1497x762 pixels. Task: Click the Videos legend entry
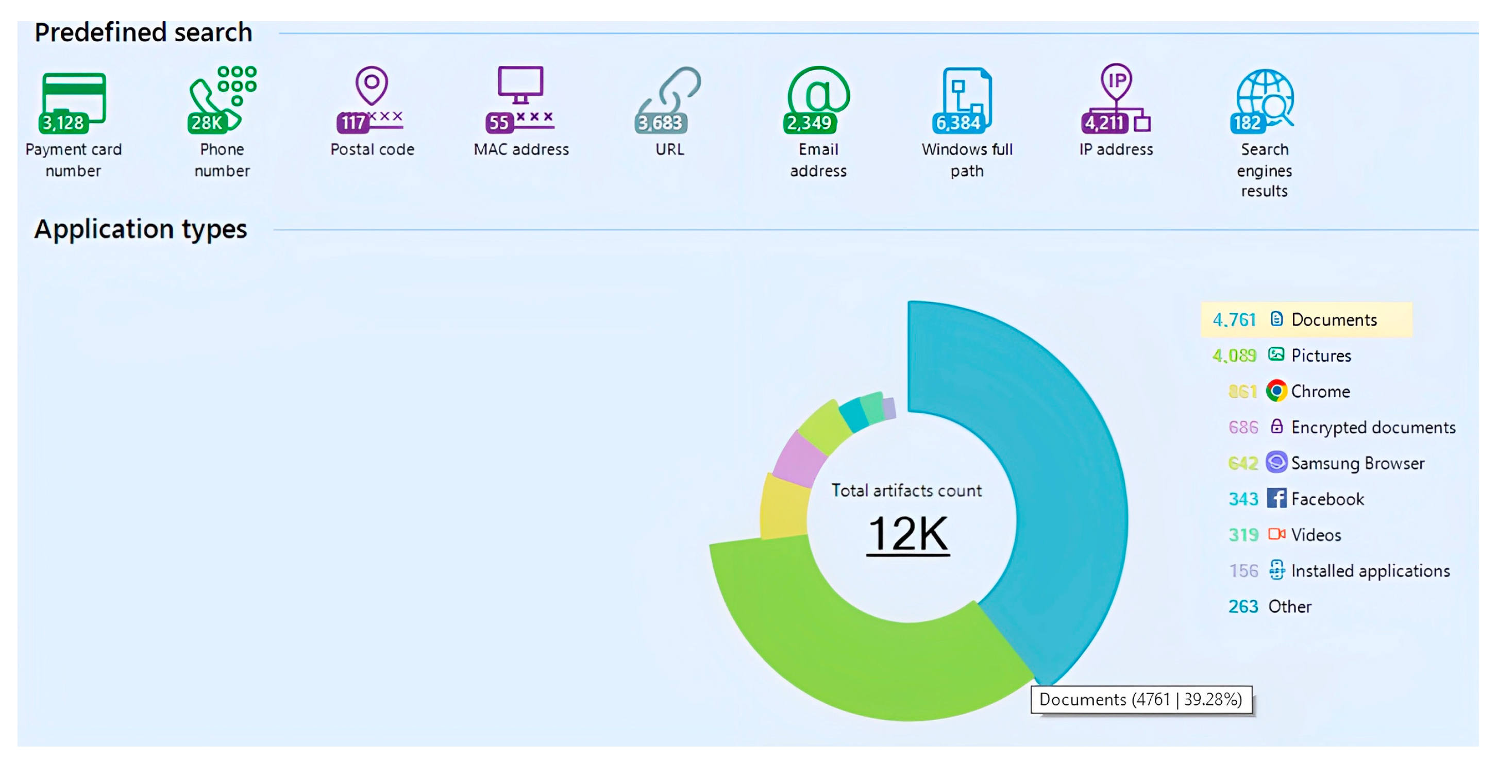[x=1315, y=535]
